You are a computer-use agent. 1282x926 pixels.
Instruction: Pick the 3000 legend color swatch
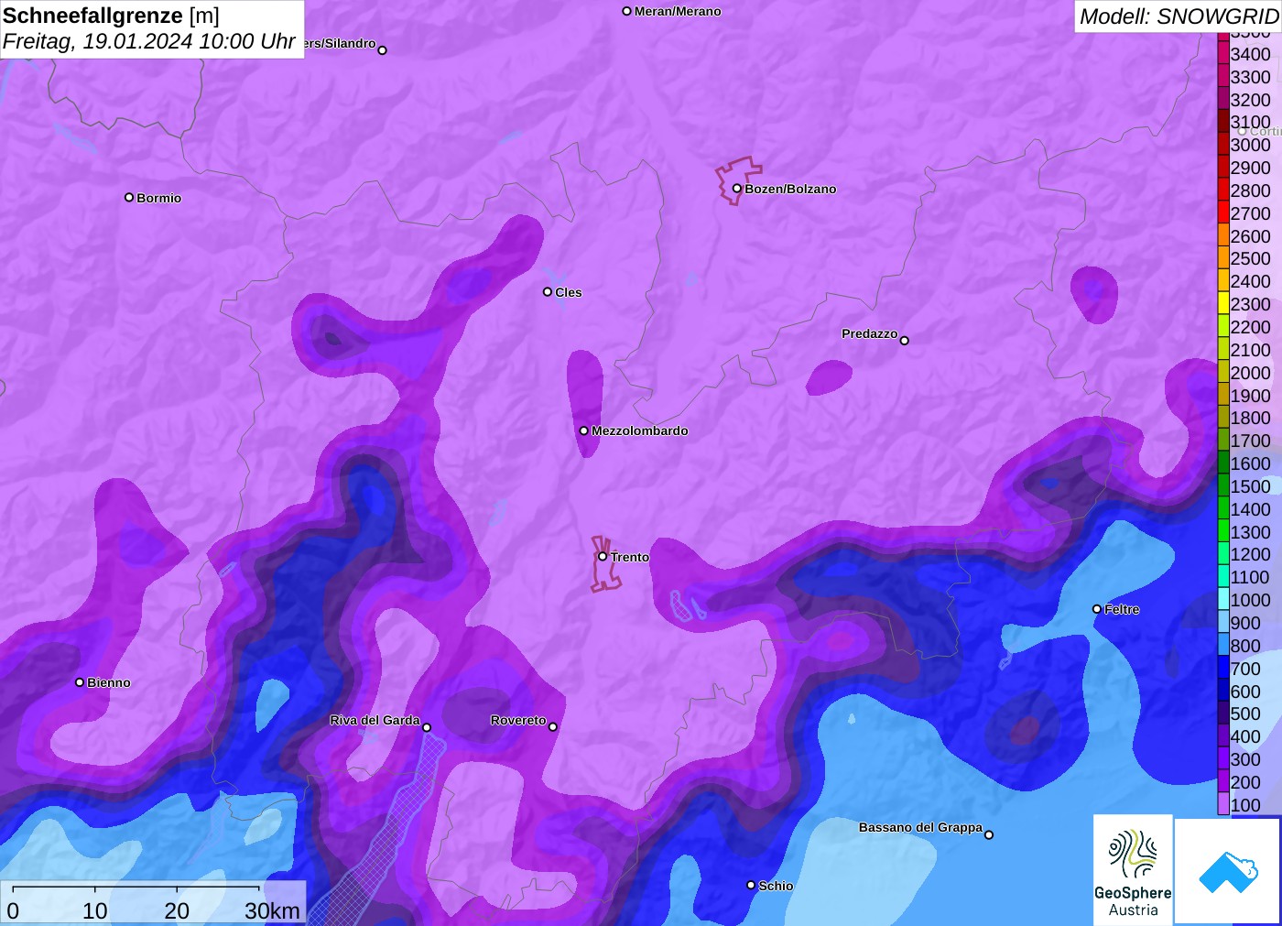click(1223, 145)
